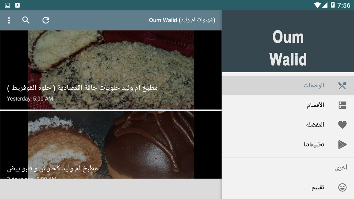Click the categories list icon
The width and height of the screenshot is (354, 199).
click(x=342, y=105)
